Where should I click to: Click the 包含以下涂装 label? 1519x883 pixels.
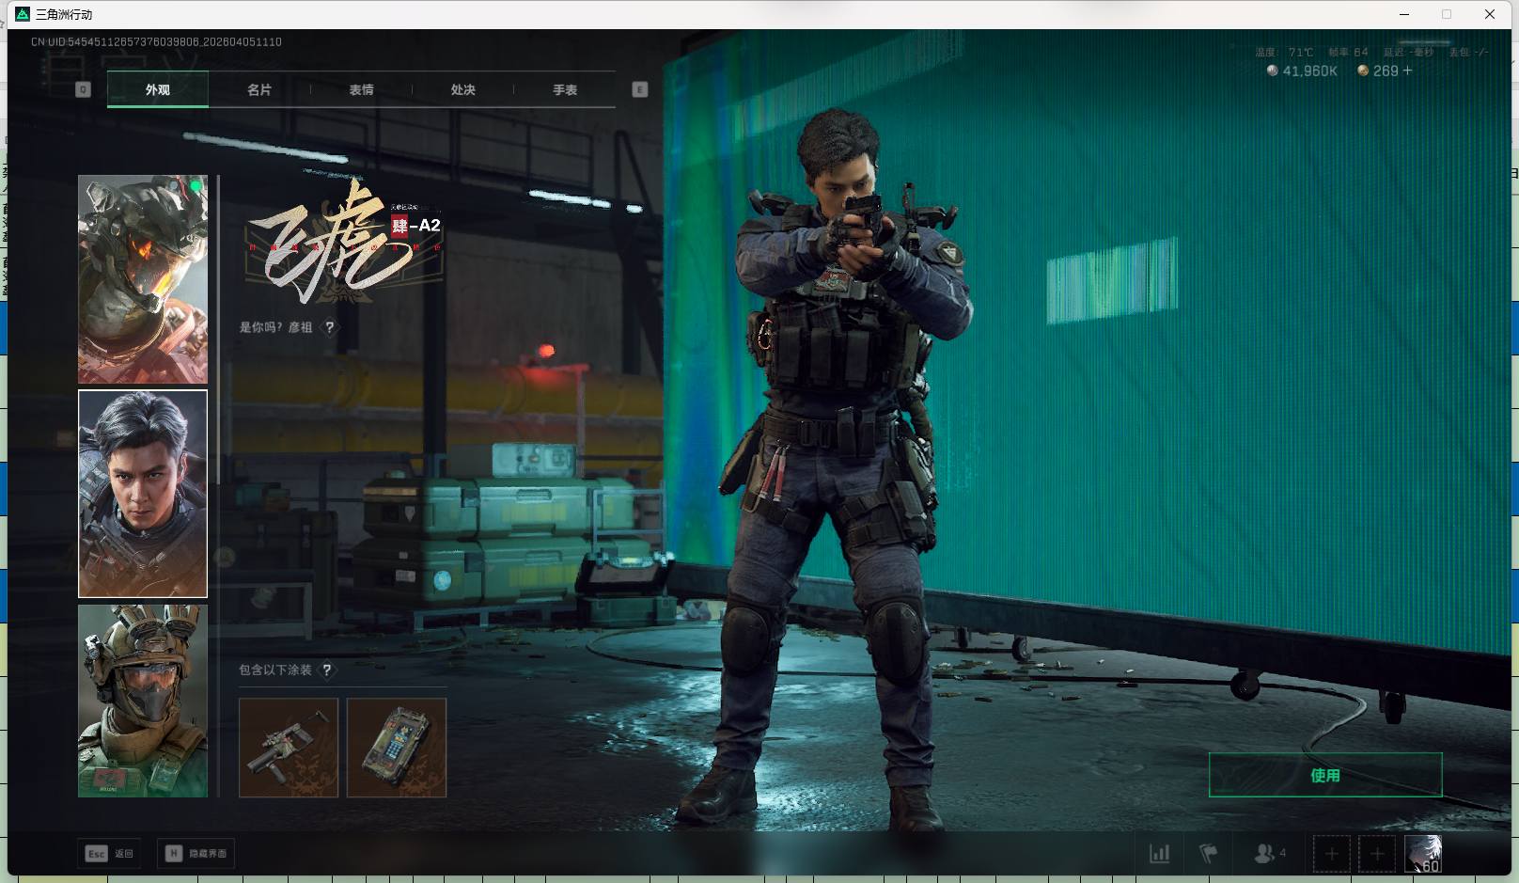275,670
